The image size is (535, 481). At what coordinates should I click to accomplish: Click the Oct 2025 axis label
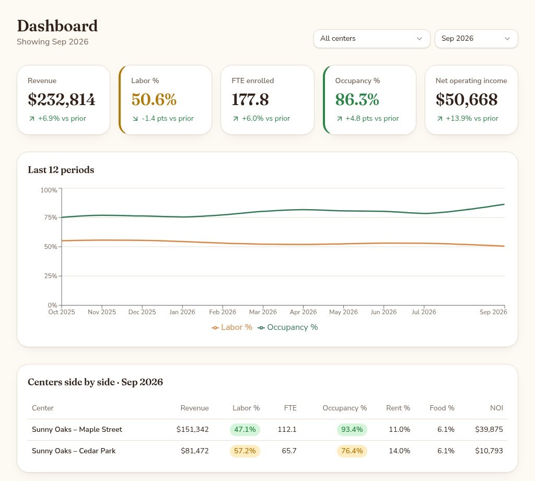[62, 312]
